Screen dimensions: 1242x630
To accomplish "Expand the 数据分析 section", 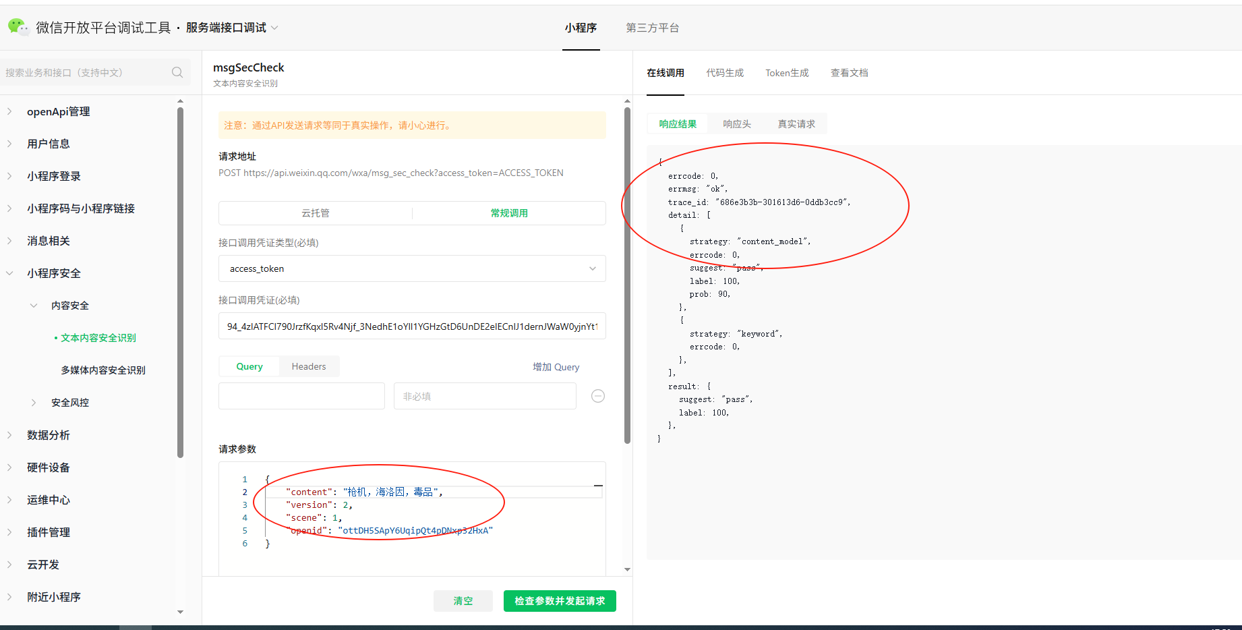I will tap(9, 435).
